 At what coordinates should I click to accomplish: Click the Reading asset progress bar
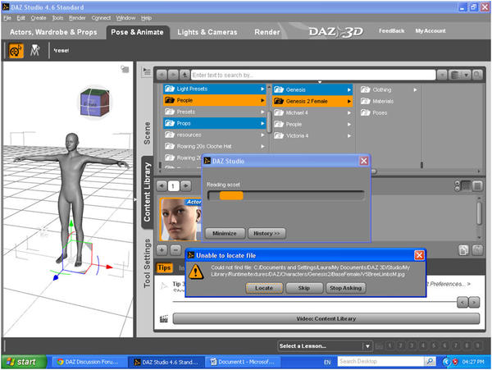tap(286, 195)
